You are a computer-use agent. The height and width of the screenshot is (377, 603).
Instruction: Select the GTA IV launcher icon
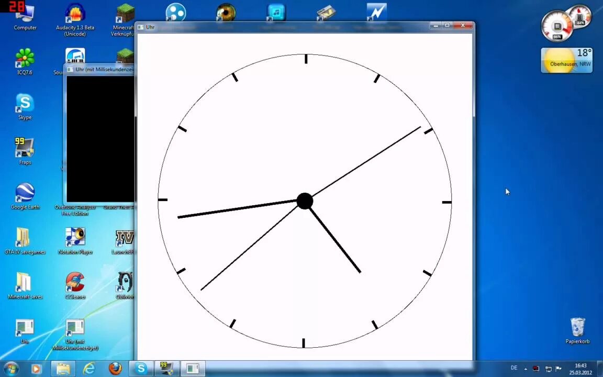point(124,241)
